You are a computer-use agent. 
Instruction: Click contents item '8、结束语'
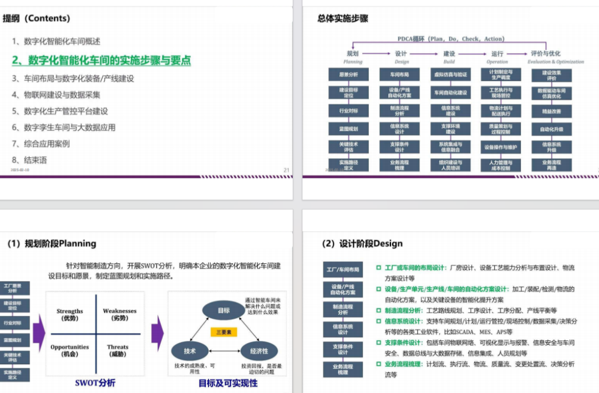[29, 160]
